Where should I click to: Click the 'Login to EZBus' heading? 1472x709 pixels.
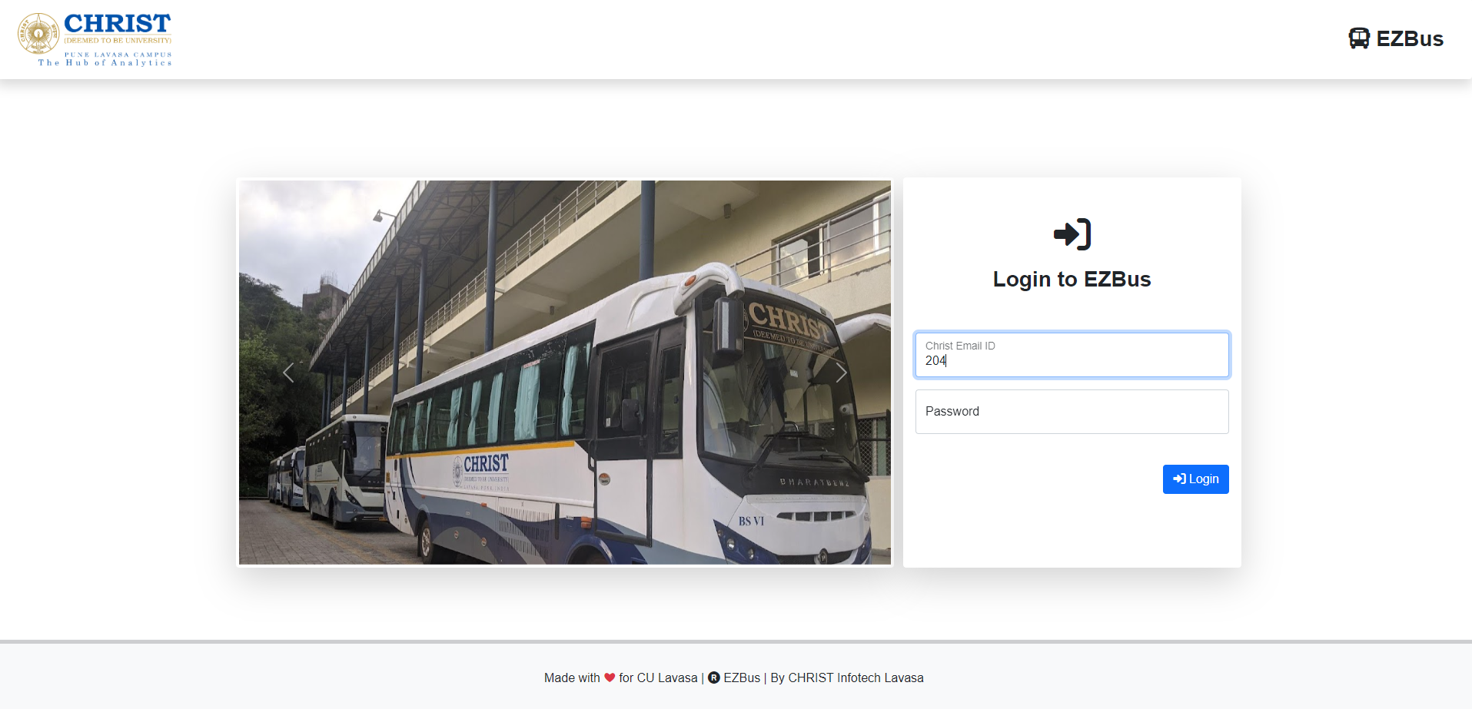tap(1072, 279)
